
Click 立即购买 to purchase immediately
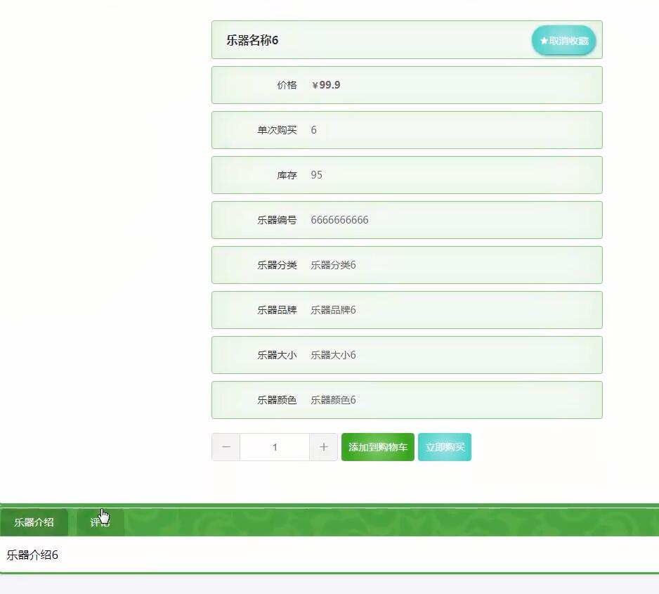(x=444, y=446)
